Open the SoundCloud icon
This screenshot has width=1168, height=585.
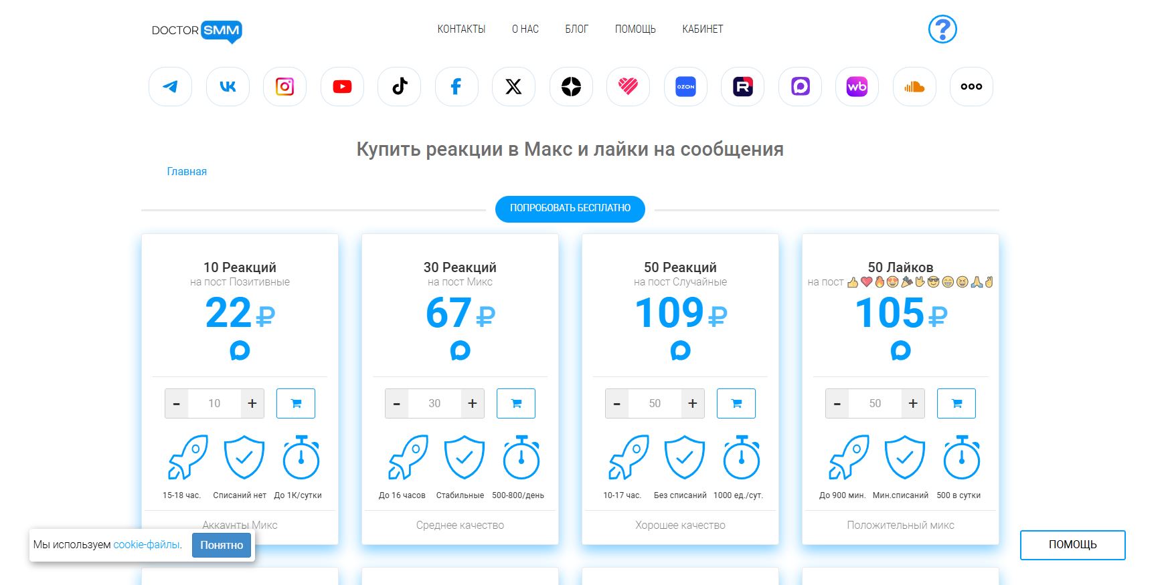(x=914, y=87)
